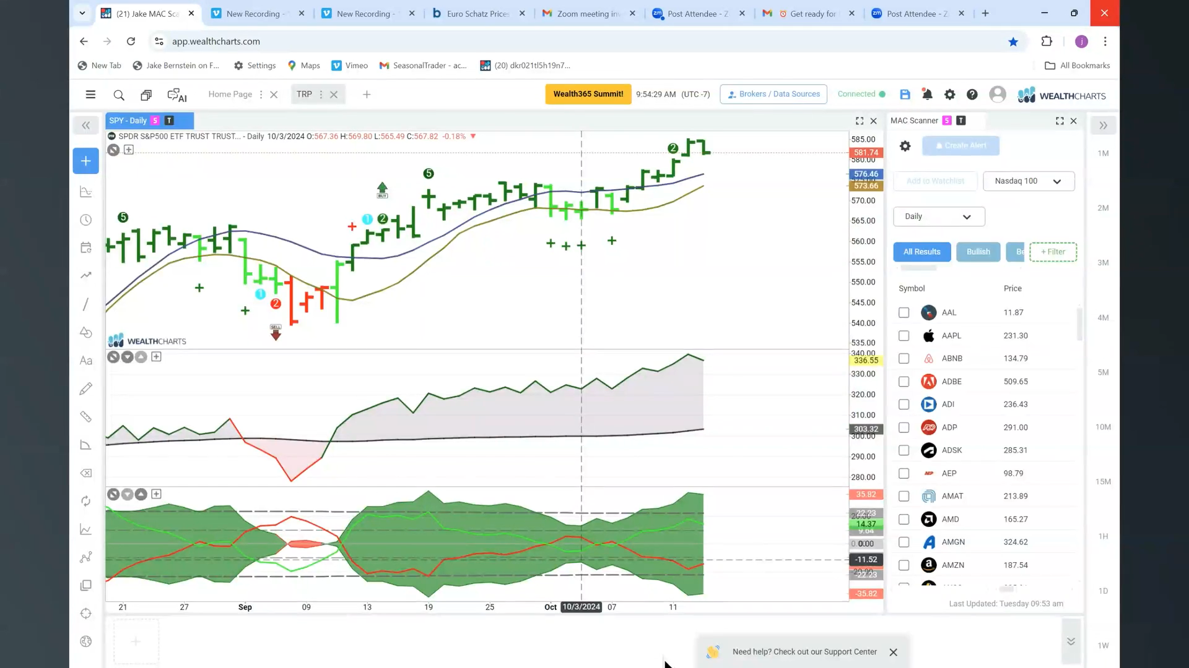Image resolution: width=1189 pixels, height=668 pixels.
Task: Select the shapes drawing tool
Action: pos(86,332)
